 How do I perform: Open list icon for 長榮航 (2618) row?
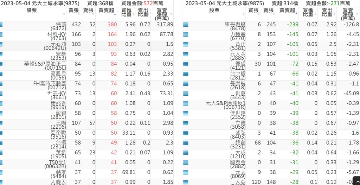[186, 84]
